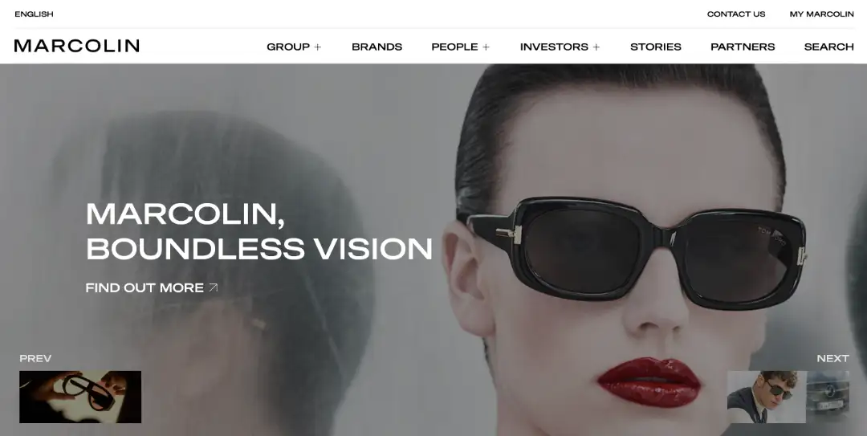
Task: Open the Brands page
Action: (x=377, y=47)
